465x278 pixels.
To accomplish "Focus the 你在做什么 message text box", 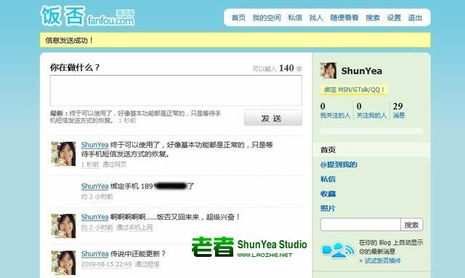I will (176, 90).
